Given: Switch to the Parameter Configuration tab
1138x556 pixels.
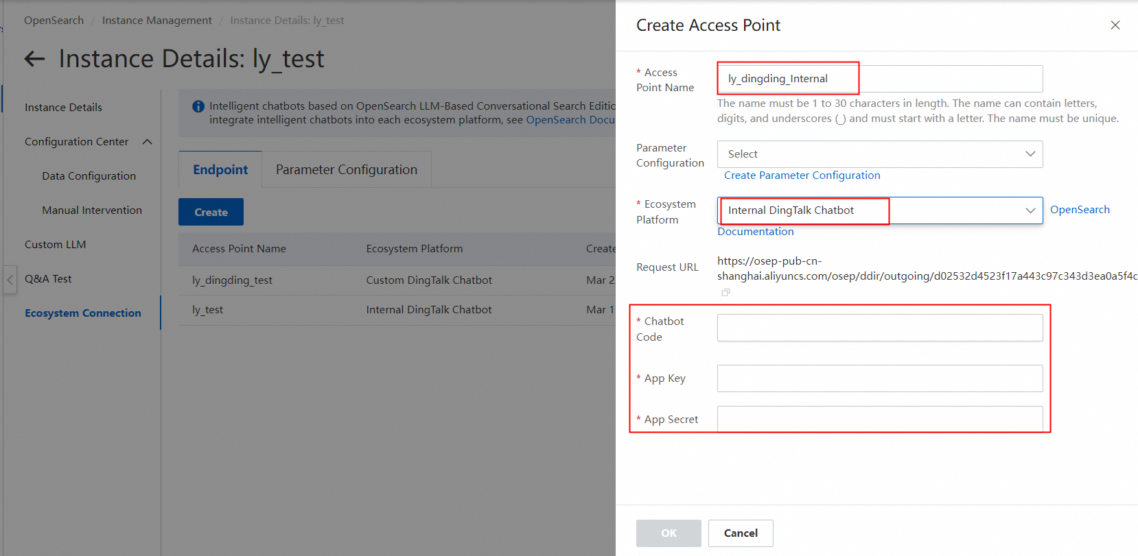Looking at the screenshot, I should click(x=346, y=170).
